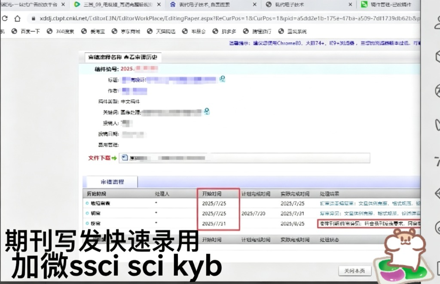Open the 拼多多 bookmark
Image resolution: width=440 pixels, height=284 pixels.
pos(228,31)
